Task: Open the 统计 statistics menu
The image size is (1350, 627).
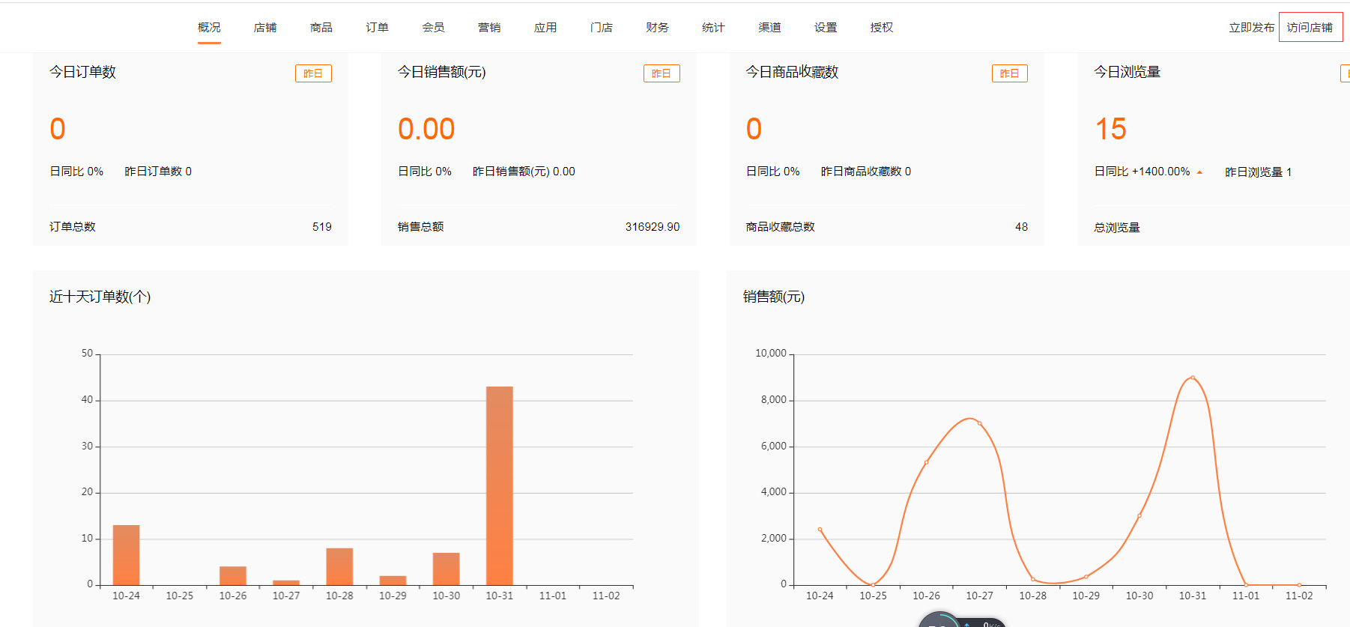Action: coord(713,28)
